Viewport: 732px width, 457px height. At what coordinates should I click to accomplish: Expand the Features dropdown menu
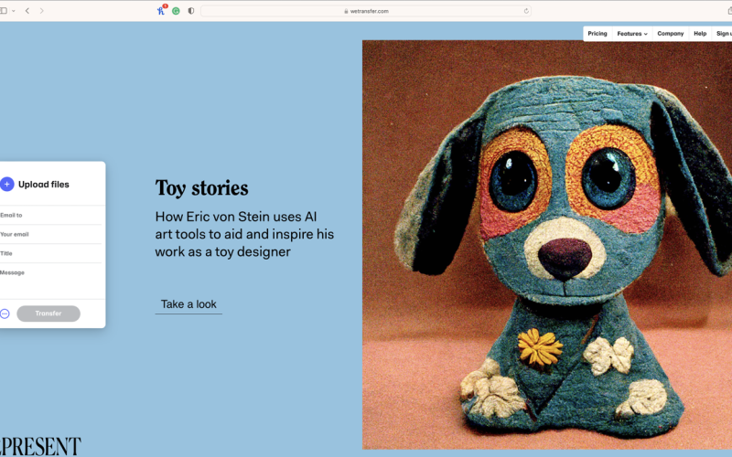[x=632, y=34]
